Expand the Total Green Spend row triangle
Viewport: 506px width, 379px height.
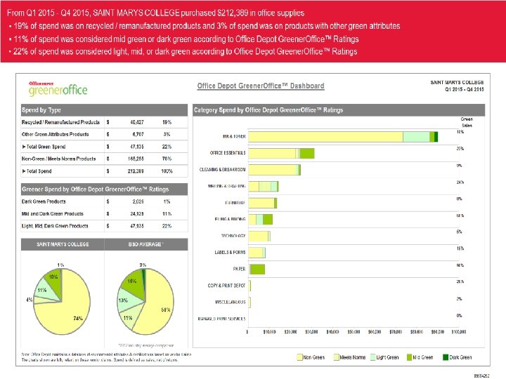point(24,147)
